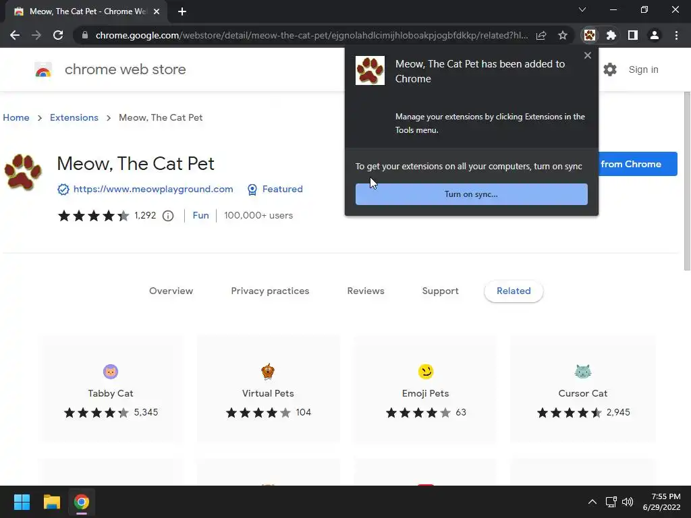Open the side panel icon
The image size is (691, 518).
tap(633, 35)
